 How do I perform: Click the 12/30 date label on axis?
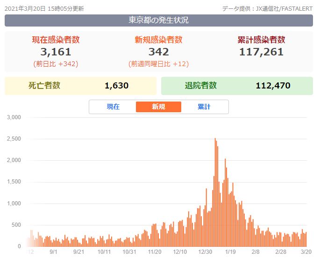tap(206, 252)
